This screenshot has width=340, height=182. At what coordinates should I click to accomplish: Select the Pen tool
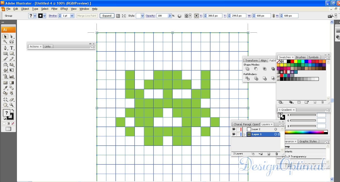click(x=5, y=48)
